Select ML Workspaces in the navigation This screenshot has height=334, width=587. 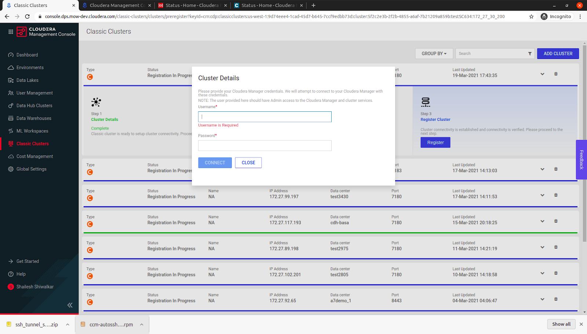pyautogui.click(x=32, y=131)
